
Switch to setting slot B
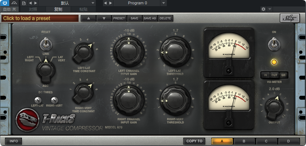[x=244, y=141]
